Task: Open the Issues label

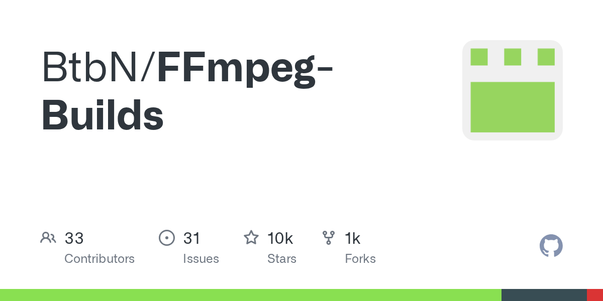Action: click(x=201, y=259)
